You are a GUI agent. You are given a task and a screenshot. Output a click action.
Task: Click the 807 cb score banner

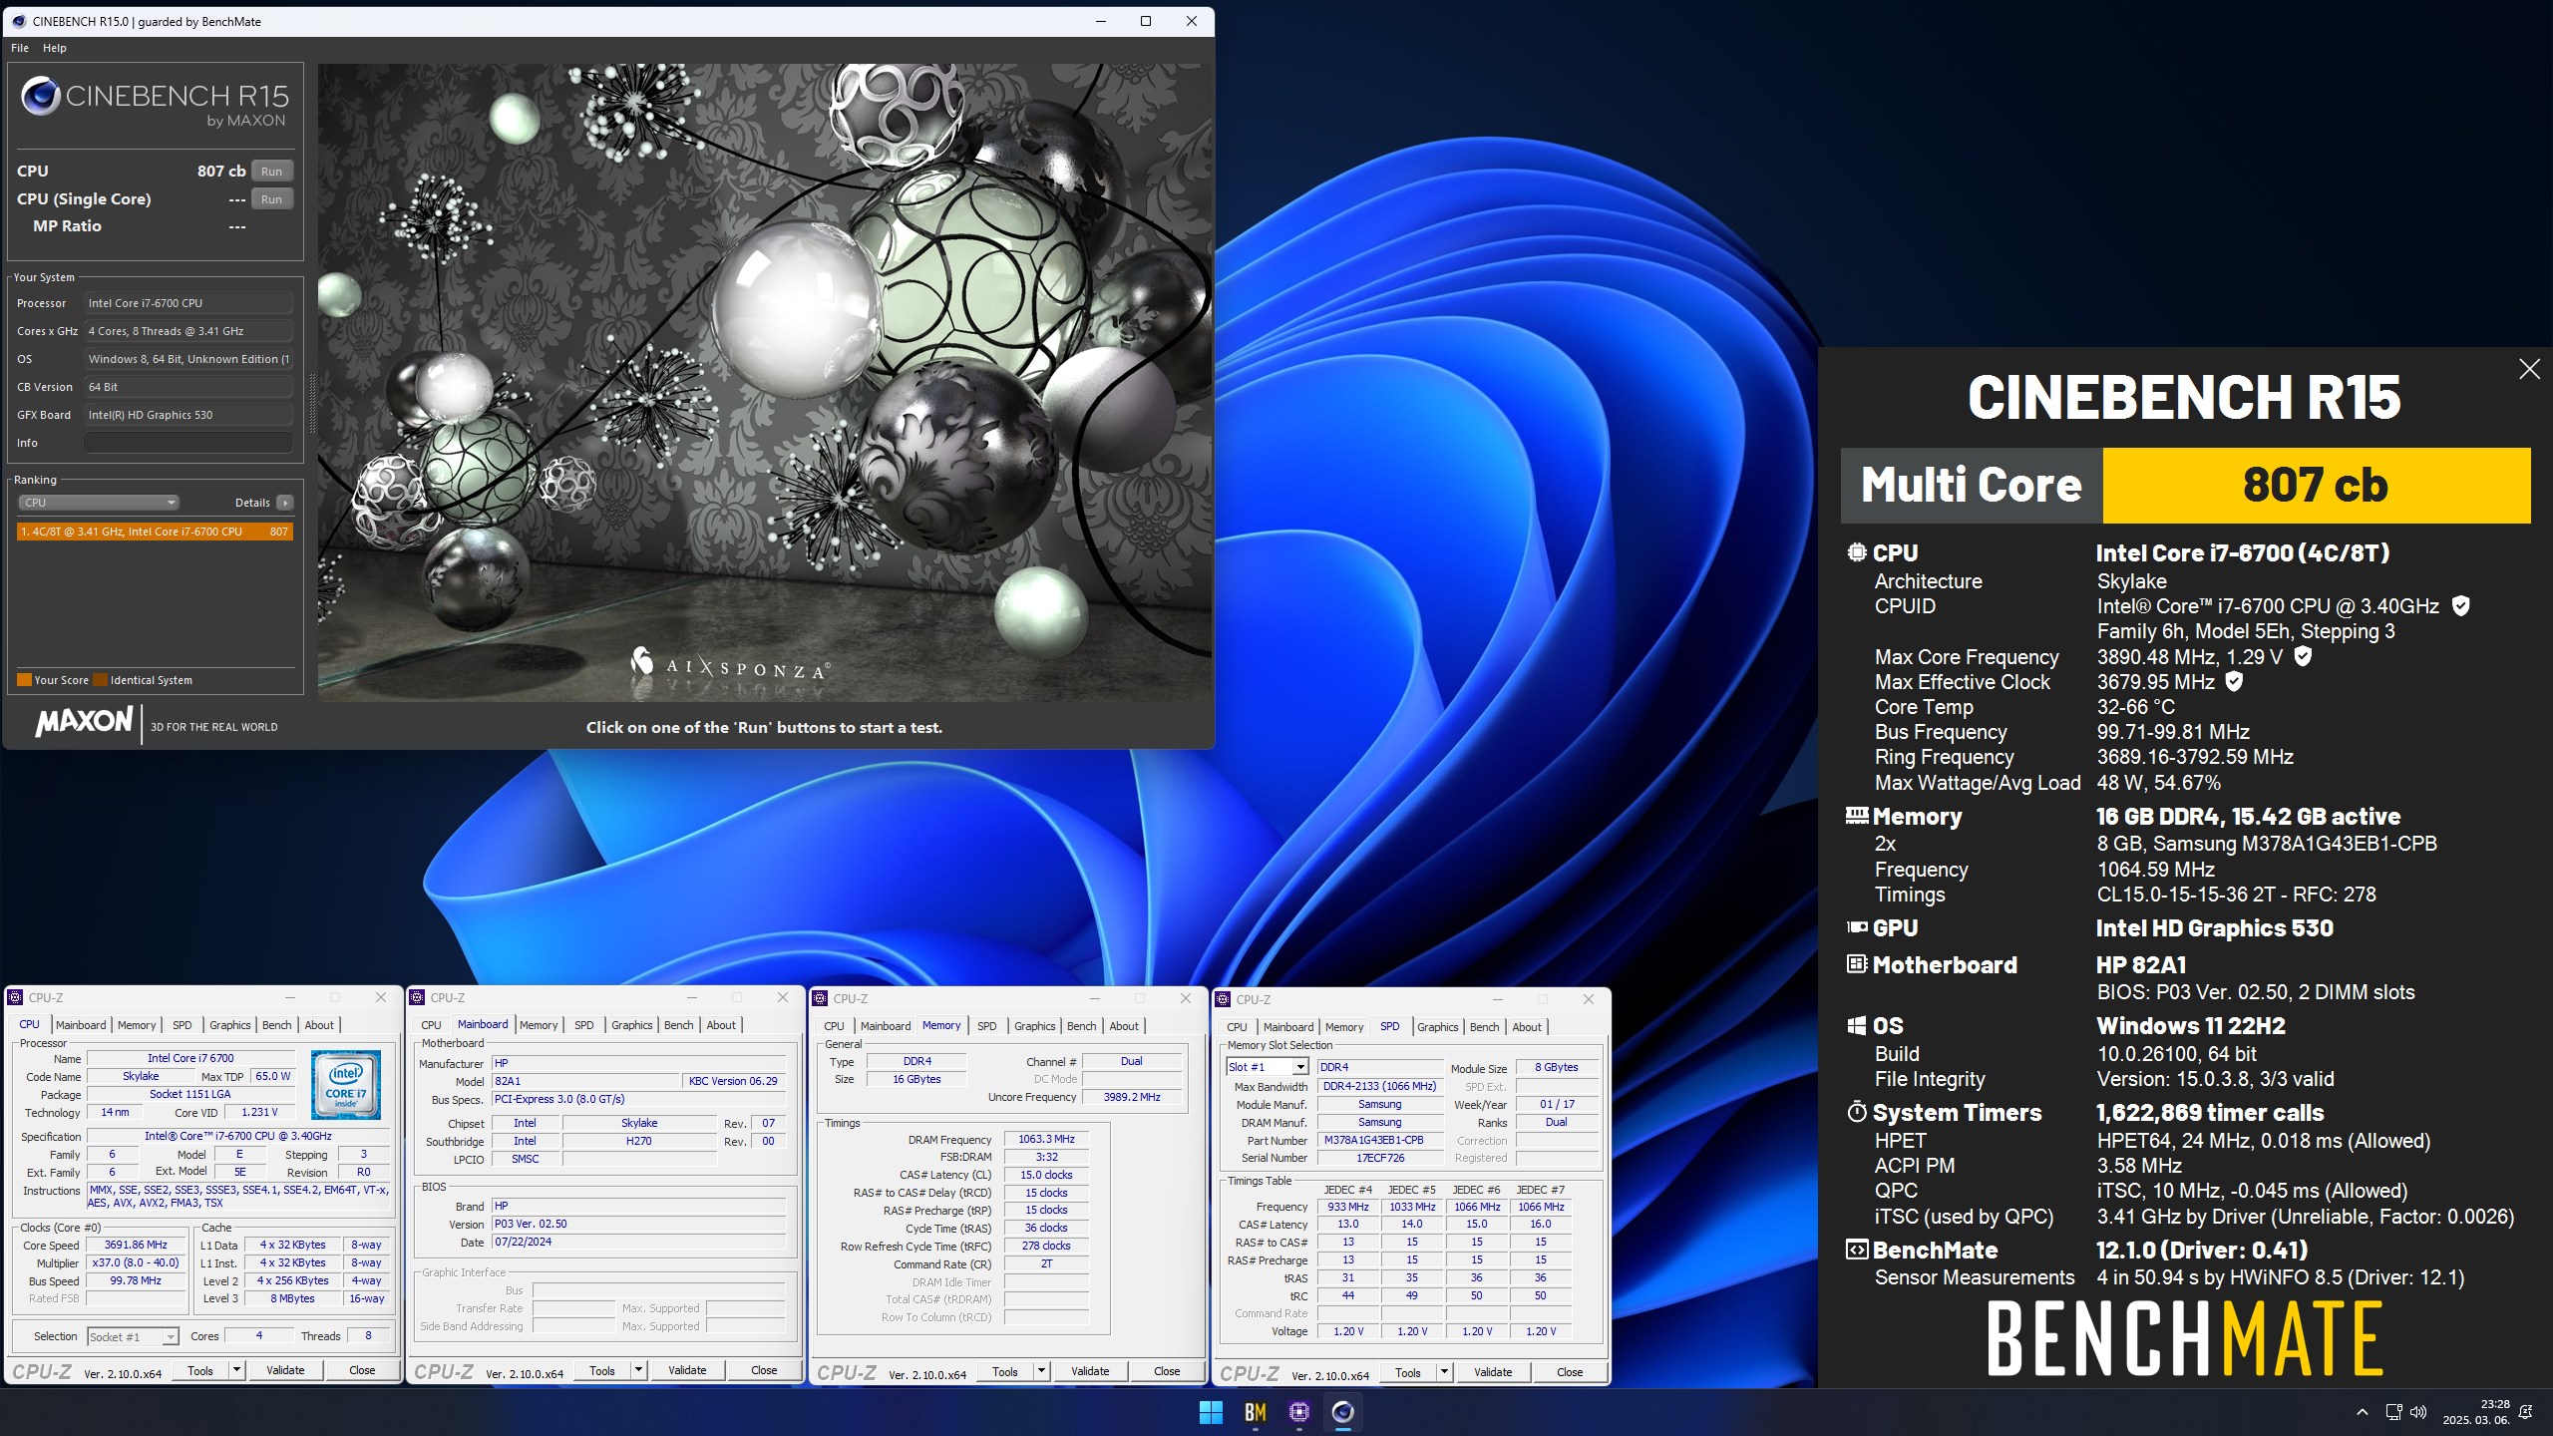pos(2316,486)
